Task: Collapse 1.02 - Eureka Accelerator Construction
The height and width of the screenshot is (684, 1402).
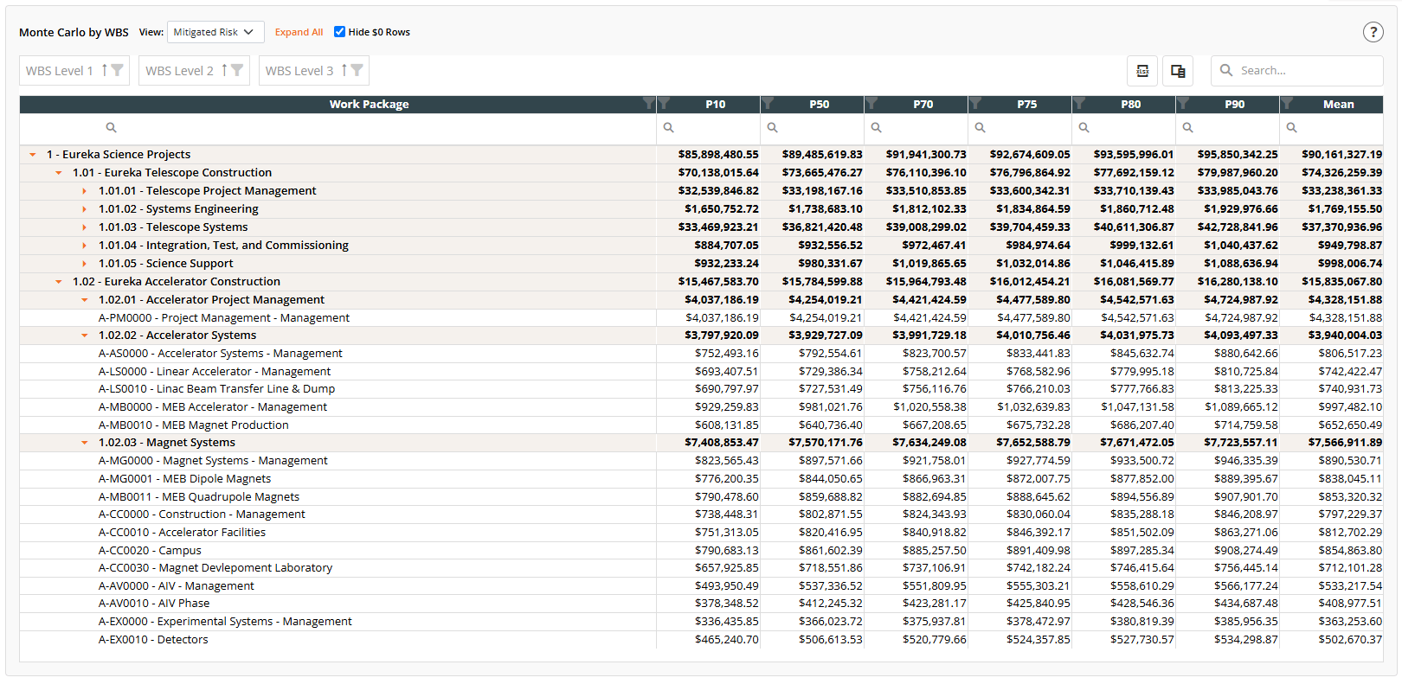Action: 59,282
